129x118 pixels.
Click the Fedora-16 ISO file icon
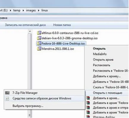point(39,43)
